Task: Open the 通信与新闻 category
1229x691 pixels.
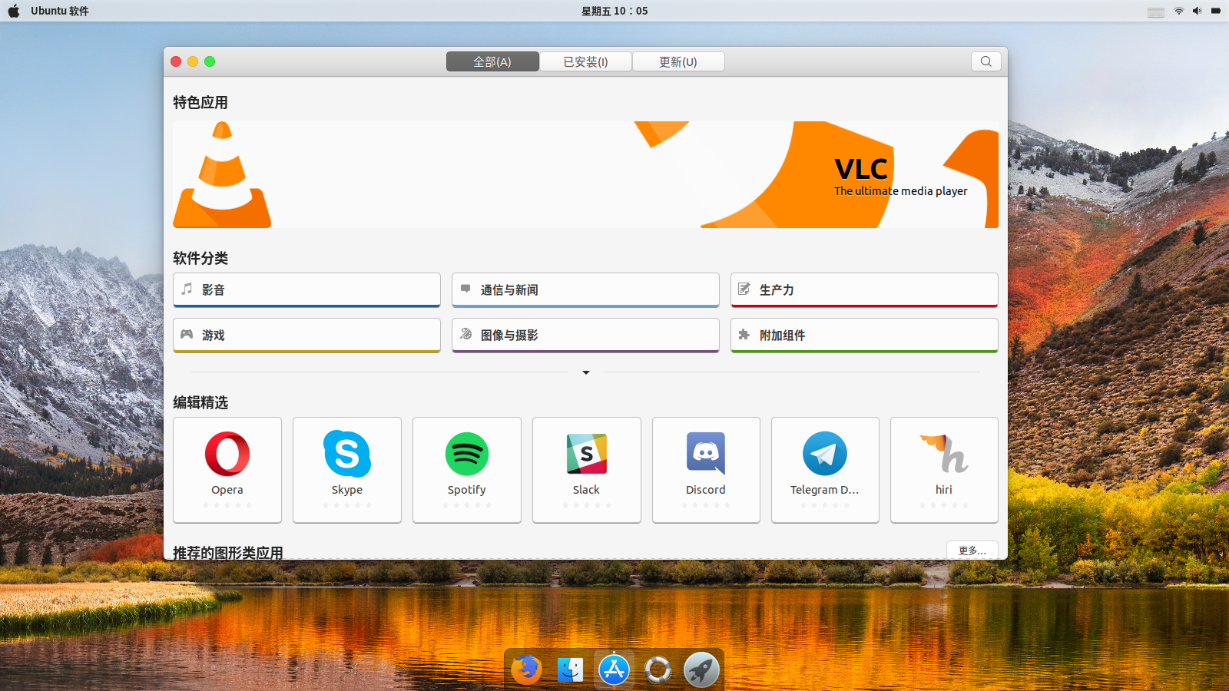Action: [585, 290]
